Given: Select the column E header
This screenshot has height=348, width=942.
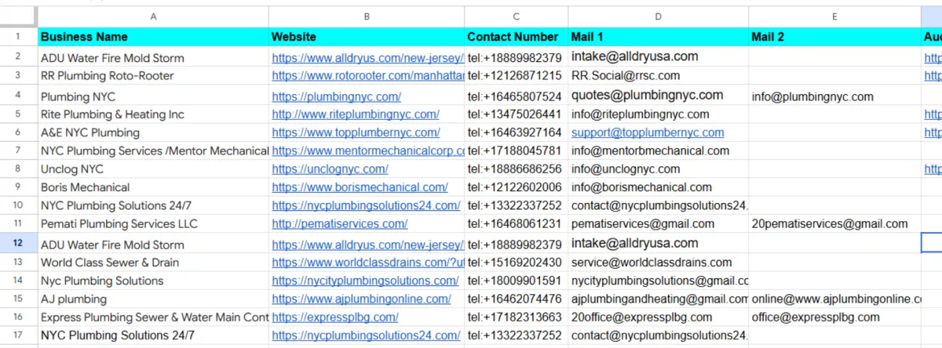Looking at the screenshot, I should [x=834, y=16].
